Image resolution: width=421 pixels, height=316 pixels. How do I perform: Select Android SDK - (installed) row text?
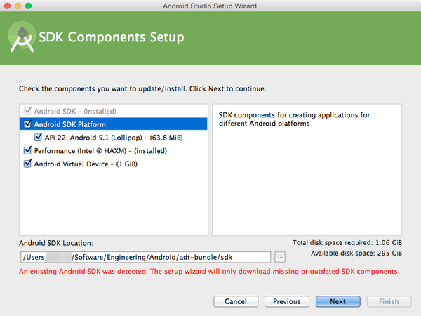coord(75,111)
